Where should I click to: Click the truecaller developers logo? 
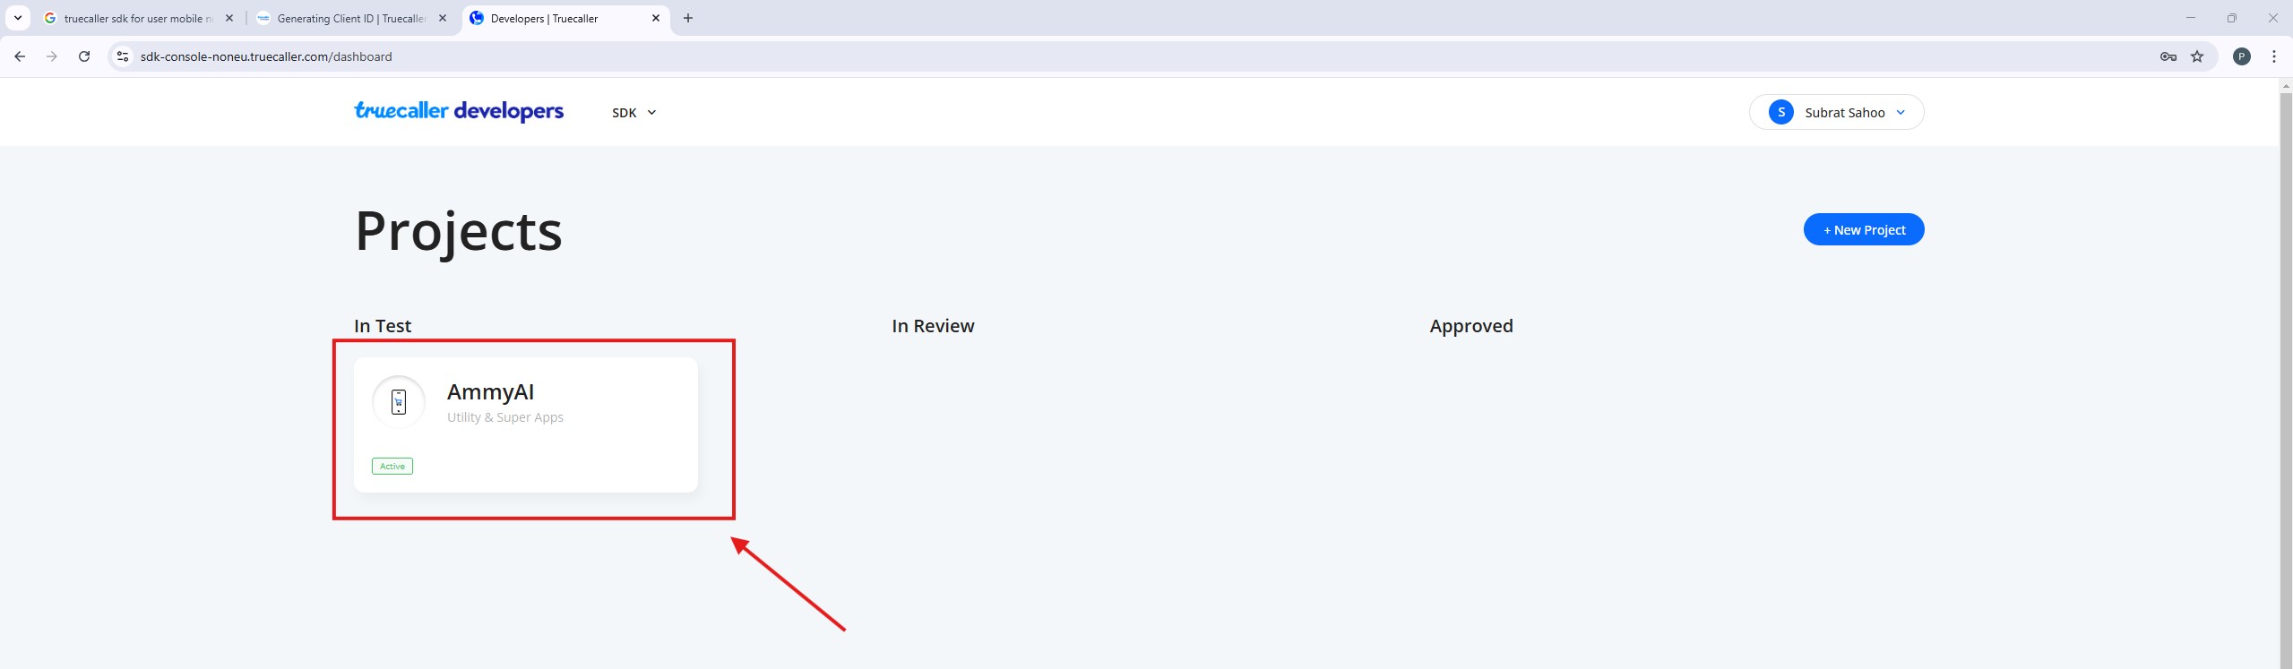[459, 111]
